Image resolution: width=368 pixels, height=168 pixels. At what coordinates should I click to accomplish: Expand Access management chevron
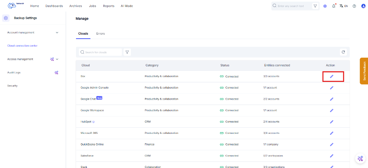(x=57, y=59)
